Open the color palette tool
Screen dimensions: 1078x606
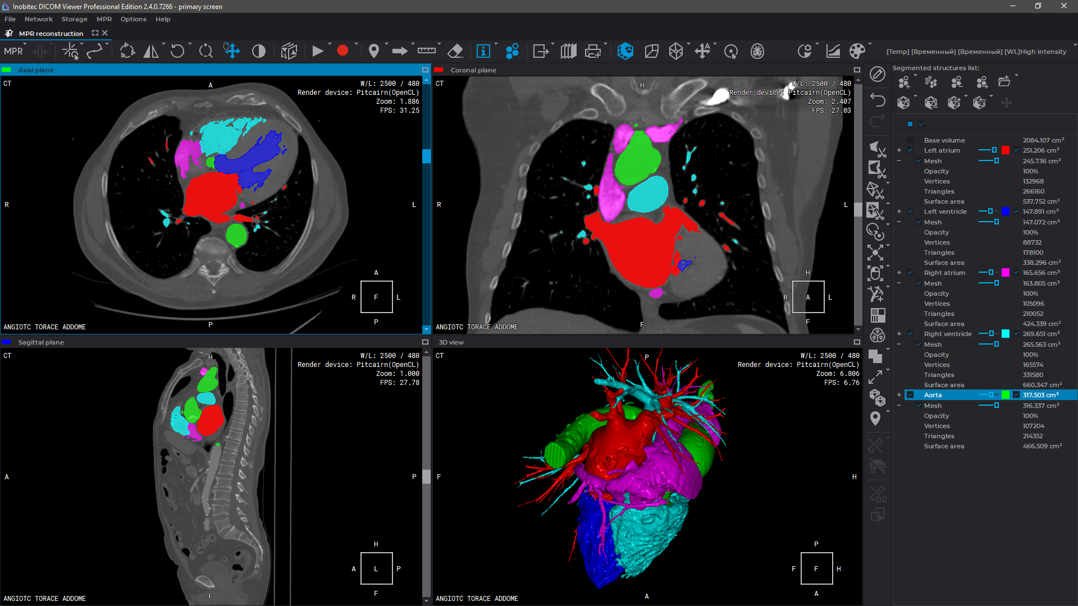[x=856, y=51]
